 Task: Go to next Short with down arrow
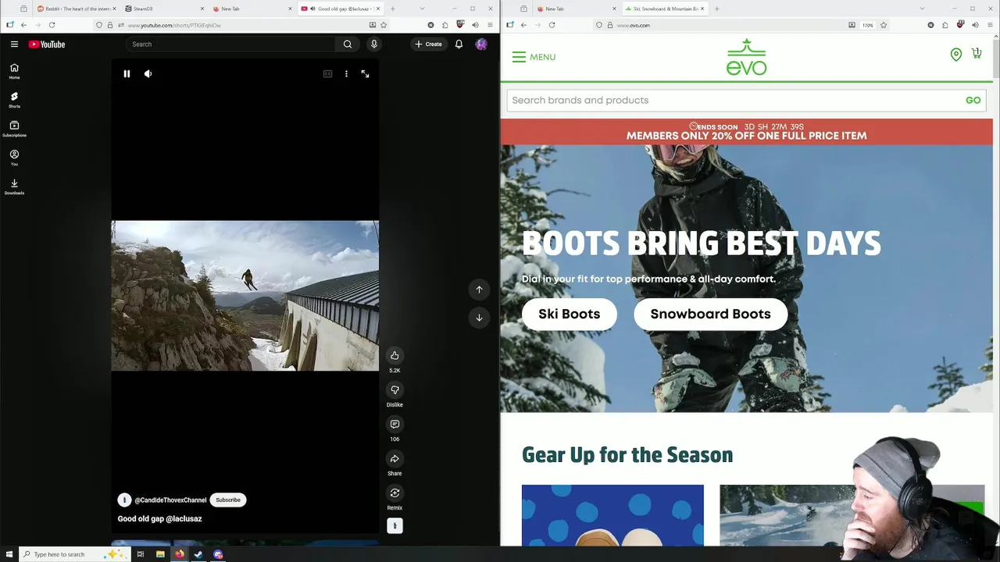click(479, 318)
